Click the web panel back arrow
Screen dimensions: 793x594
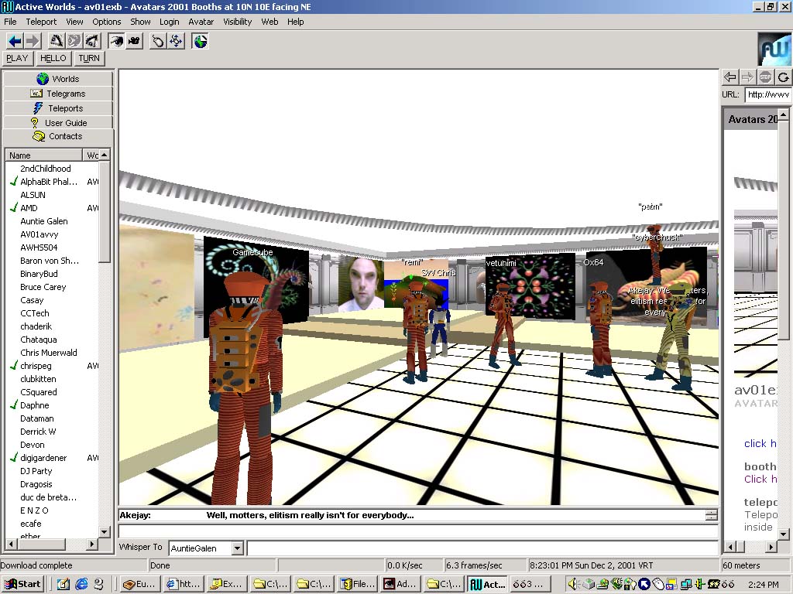[729, 77]
